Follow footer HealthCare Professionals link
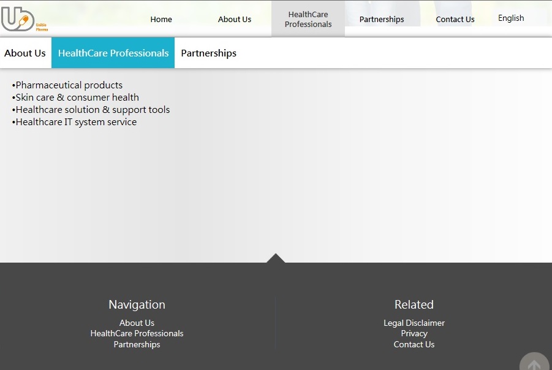This screenshot has width=552, height=370. 137,333
